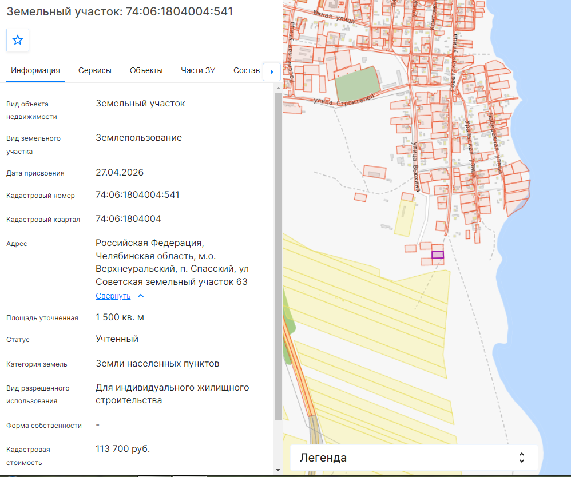Click the chevron next to Свернуть

(141, 296)
